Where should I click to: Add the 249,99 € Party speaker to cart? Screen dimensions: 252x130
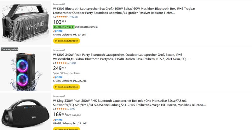66,87
